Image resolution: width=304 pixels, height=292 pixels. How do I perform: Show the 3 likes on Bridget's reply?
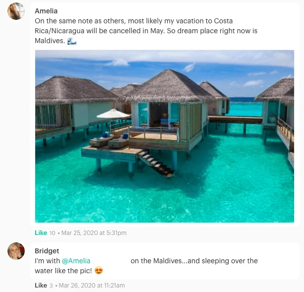pos(51,286)
